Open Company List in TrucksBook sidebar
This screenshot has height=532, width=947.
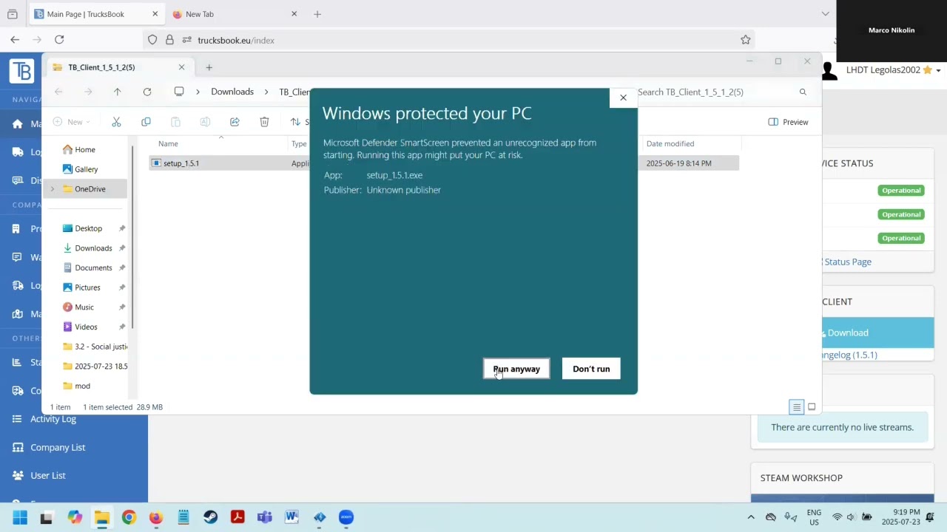[58, 447]
